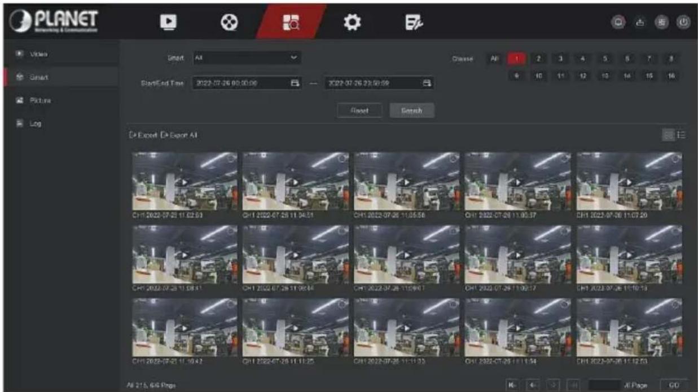Click Export link above thumbnails
Viewport: 698px width, 392px height.
(x=143, y=135)
